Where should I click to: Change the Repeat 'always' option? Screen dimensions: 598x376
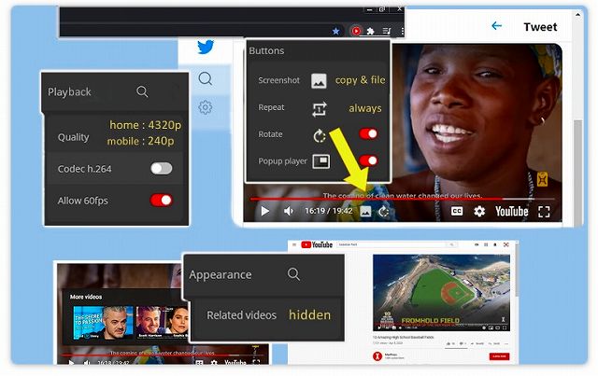click(x=365, y=108)
